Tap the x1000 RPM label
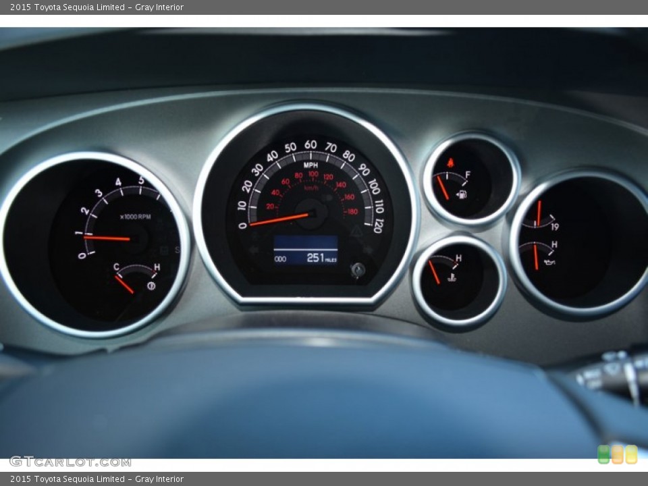648x486 pixels. pos(136,217)
